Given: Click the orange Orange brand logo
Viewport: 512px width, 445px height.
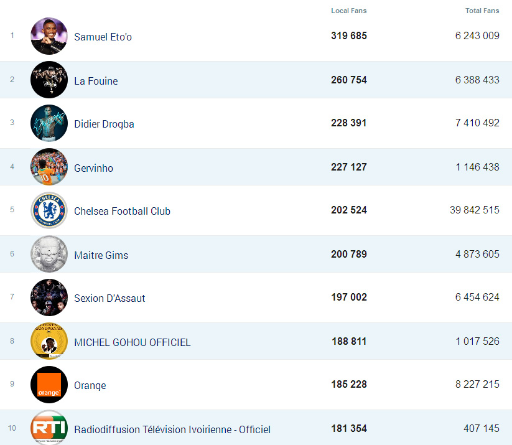Looking at the screenshot, I should click(49, 385).
